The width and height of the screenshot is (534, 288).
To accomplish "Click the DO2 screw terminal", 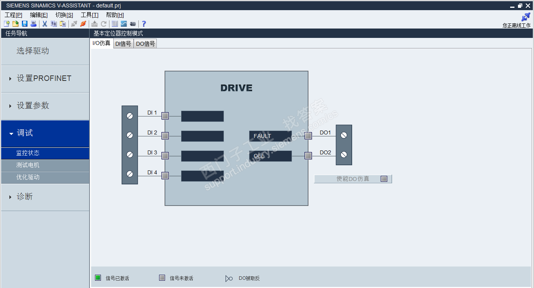I will [344, 154].
